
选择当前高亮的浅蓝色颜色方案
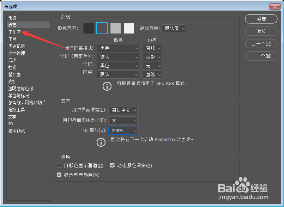[x=102, y=28]
